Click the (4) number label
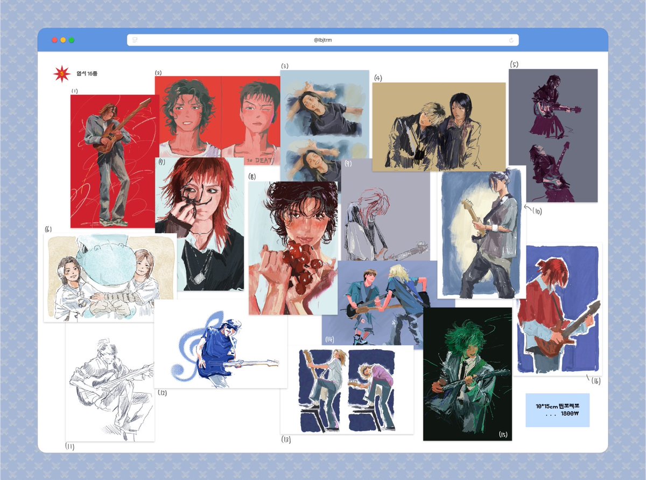646x480 pixels. 378,78
